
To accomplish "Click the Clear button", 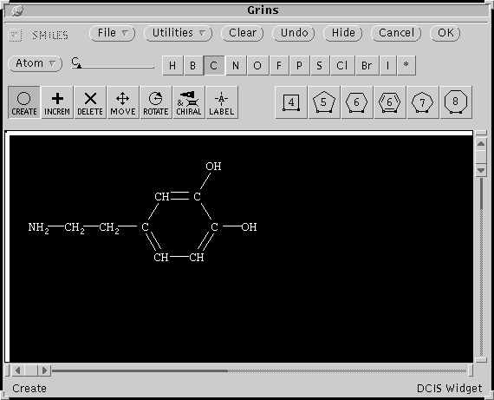I will pyautogui.click(x=243, y=33).
